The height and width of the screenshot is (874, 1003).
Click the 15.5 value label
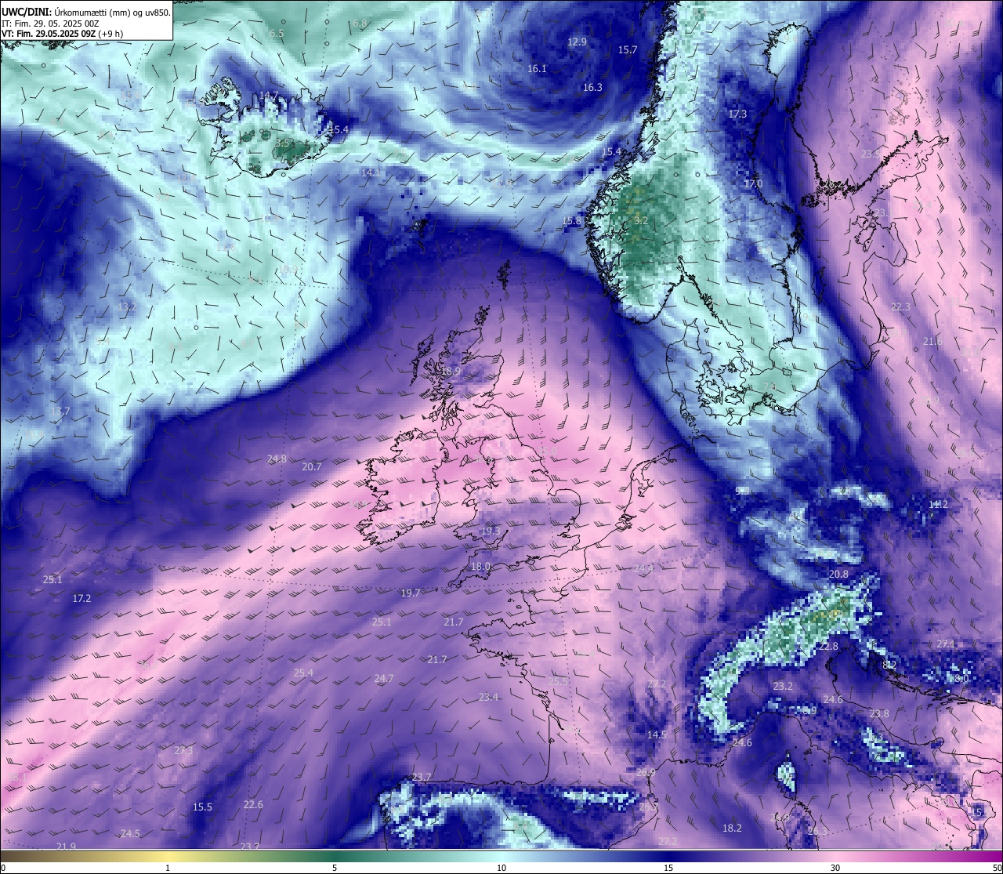pyautogui.click(x=202, y=807)
